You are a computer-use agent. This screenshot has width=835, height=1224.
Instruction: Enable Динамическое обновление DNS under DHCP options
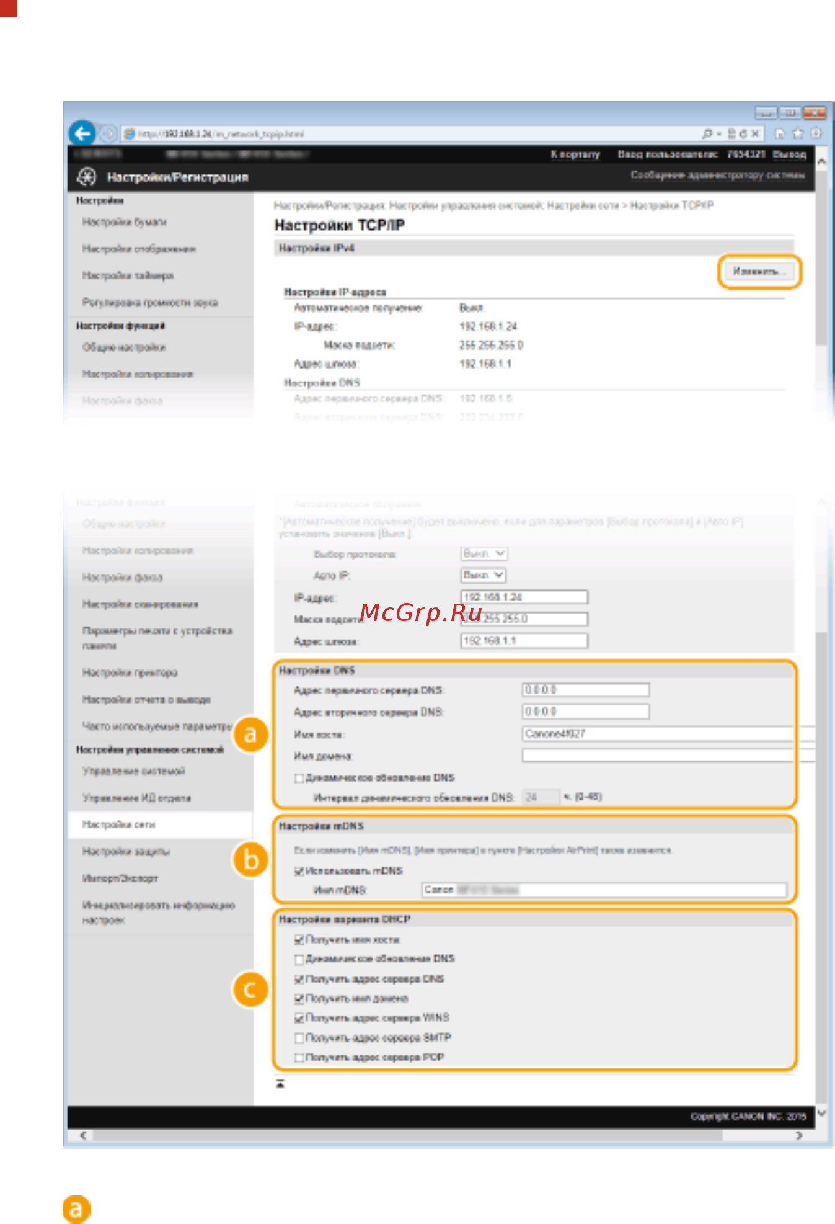(x=299, y=959)
